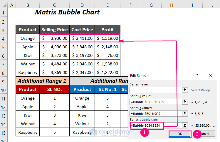Select column C header

pos(54,5)
